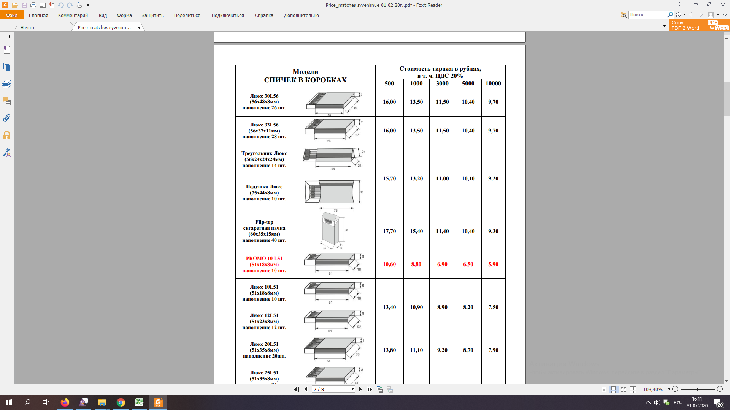Switch to continuous page view mode

pyautogui.click(x=613, y=389)
